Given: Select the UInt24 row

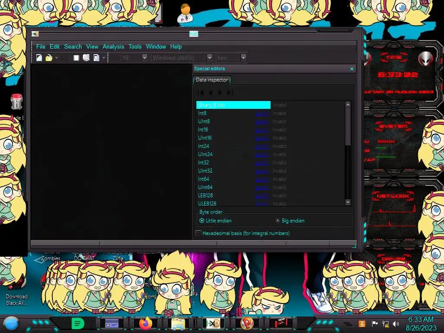Looking at the screenshot, I should tap(271, 154).
